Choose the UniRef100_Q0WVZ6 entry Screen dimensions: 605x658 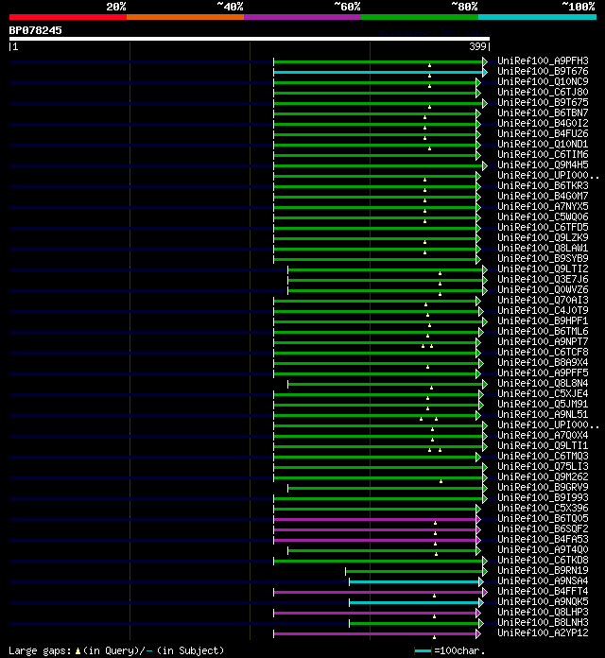tap(543, 289)
